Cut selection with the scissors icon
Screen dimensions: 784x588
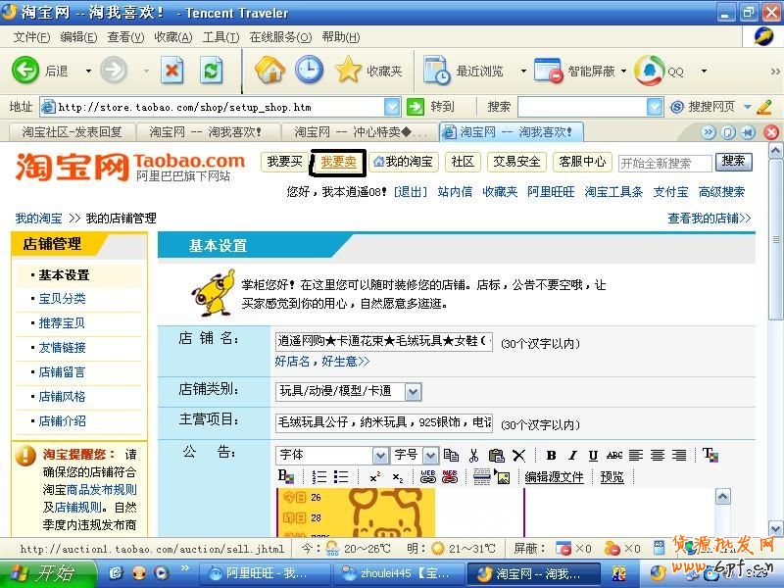[x=473, y=455]
